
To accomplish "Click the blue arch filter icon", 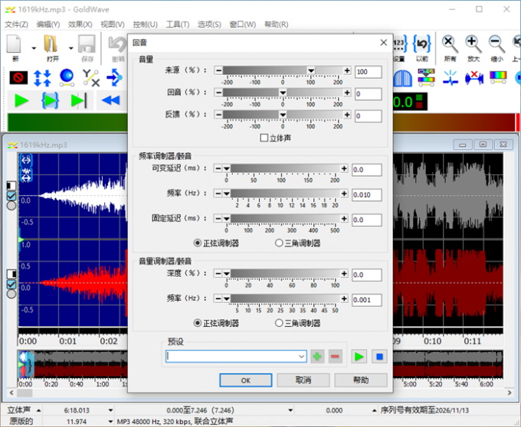I will pos(402,79).
